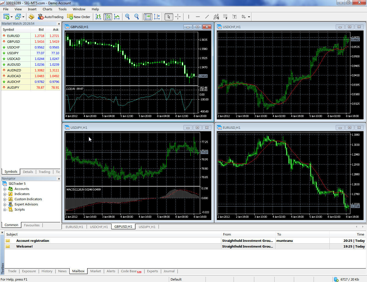Open the Charts menu

point(47,9)
